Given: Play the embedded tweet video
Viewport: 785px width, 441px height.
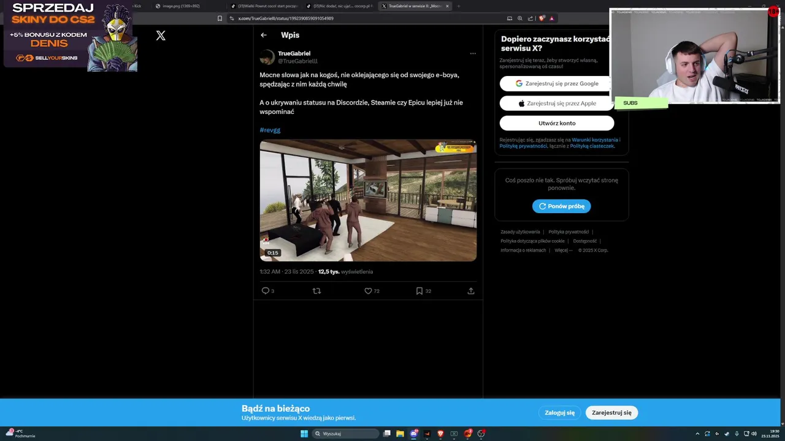Looking at the screenshot, I should coord(368,201).
